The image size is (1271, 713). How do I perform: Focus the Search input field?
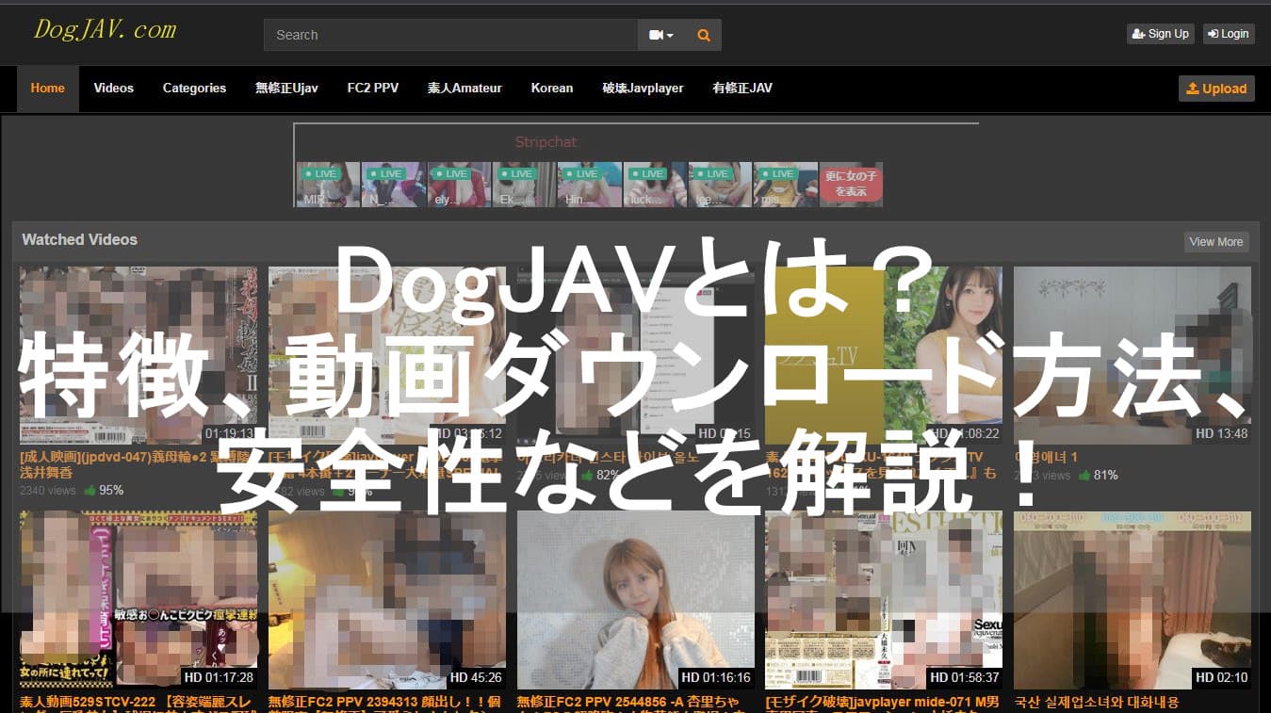pyautogui.click(x=450, y=35)
